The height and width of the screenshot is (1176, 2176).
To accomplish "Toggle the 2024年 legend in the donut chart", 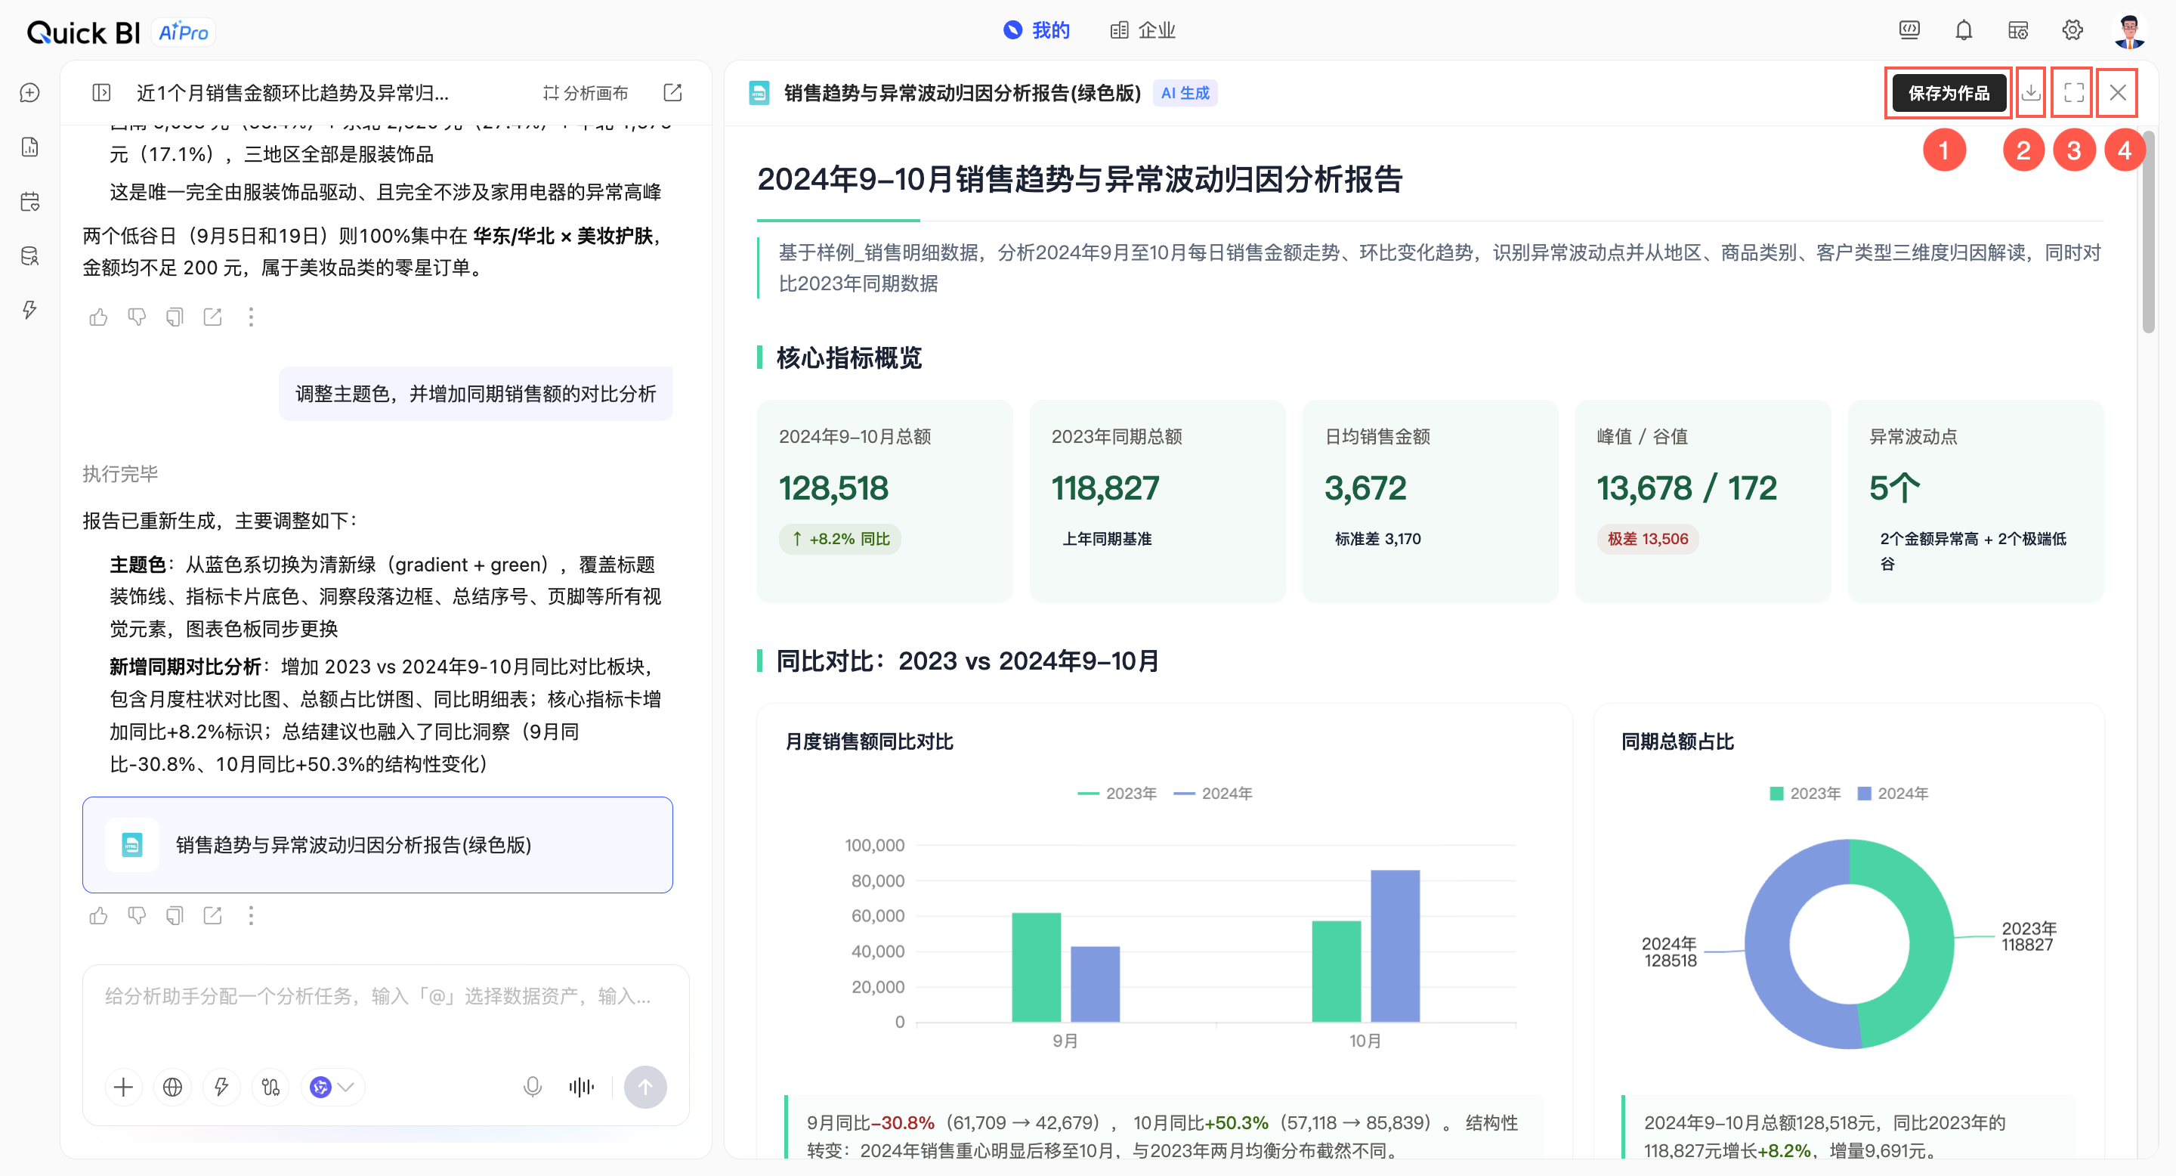I will [x=1893, y=794].
